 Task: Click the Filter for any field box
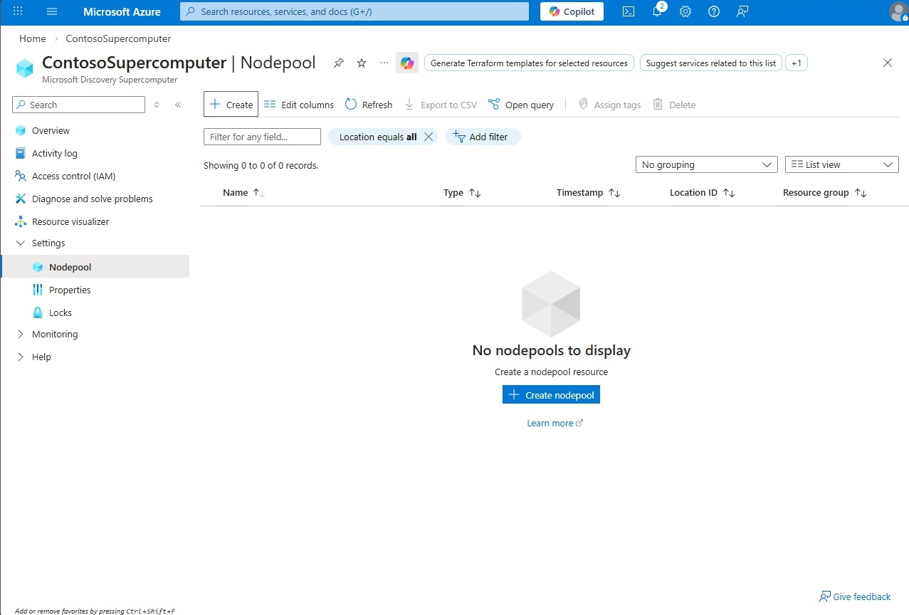tap(262, 137)
